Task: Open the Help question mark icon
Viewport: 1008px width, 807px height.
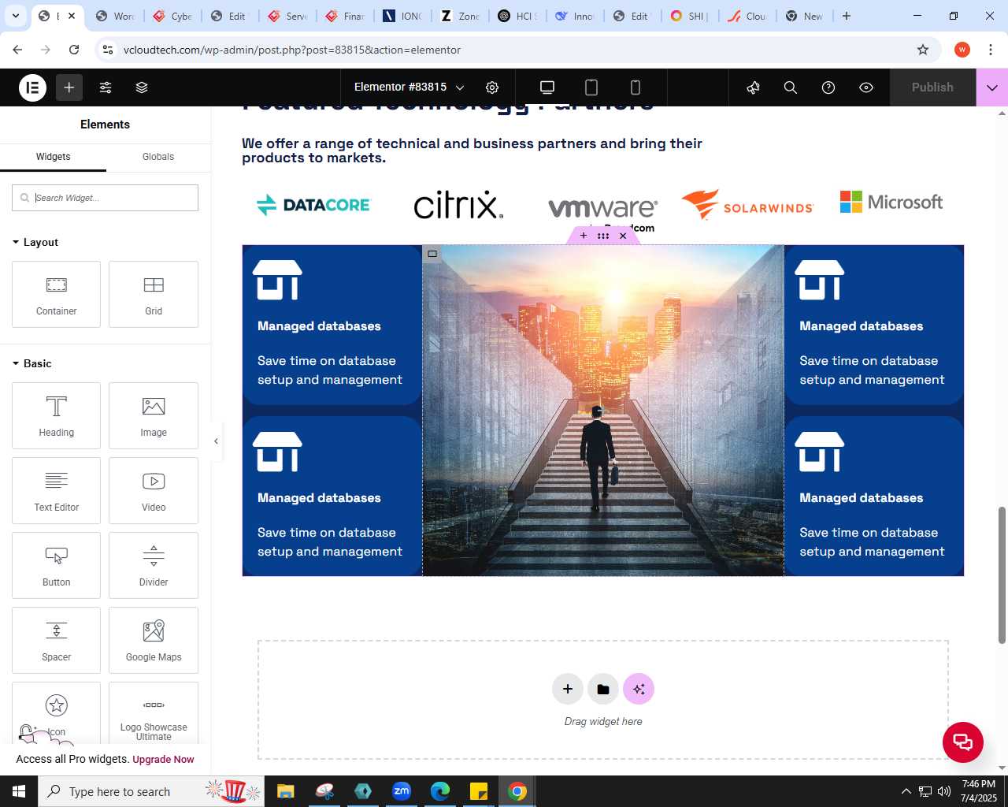Action: click(828, 87)
